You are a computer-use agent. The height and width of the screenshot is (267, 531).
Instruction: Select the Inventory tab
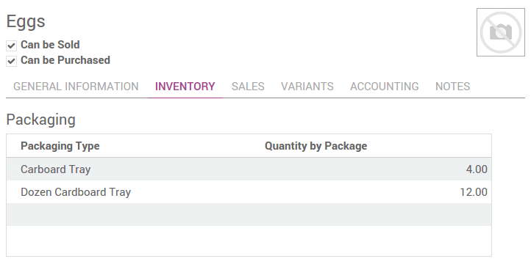185,87
